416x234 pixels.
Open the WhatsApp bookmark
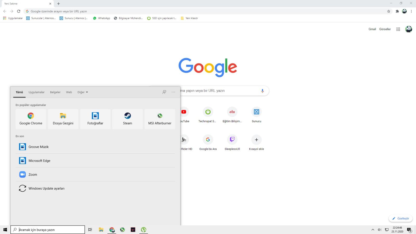102,18
